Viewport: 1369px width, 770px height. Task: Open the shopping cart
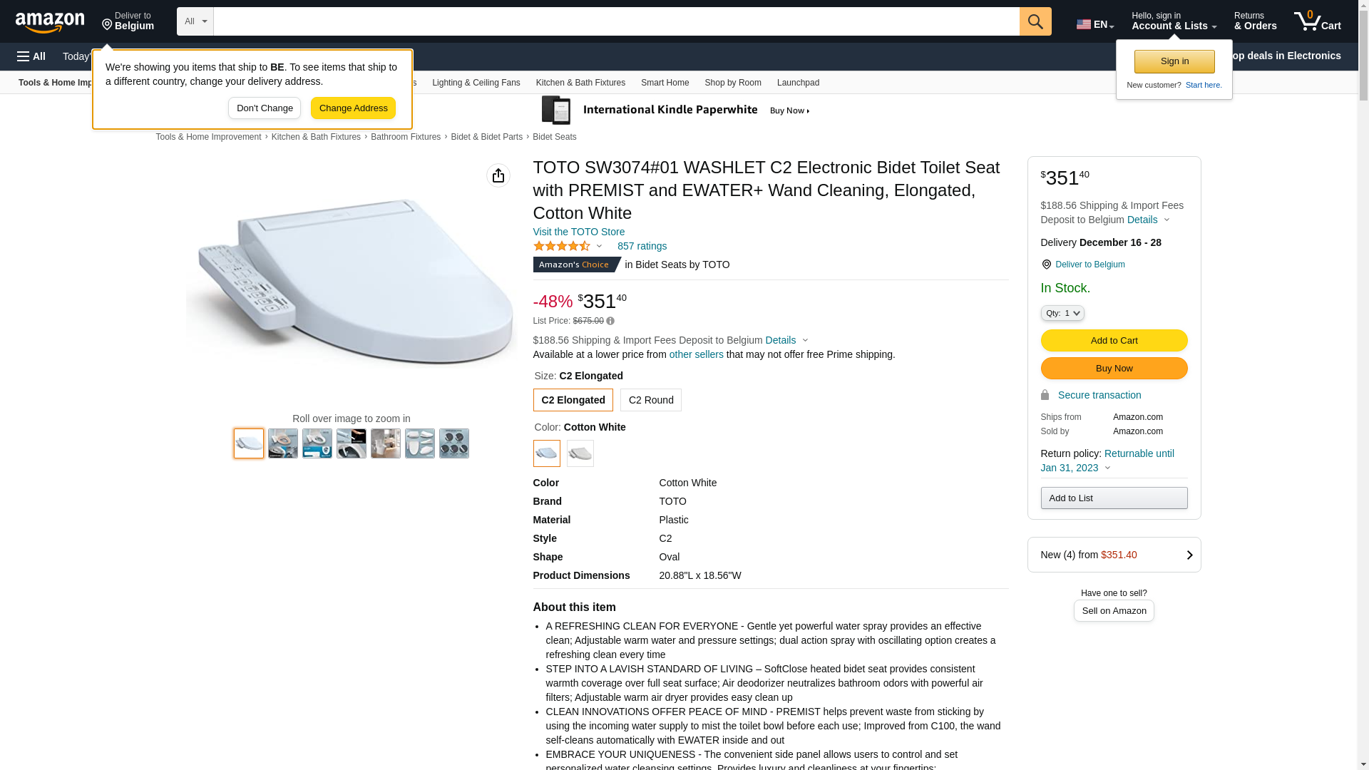pyautogui.click(x=1317, y=21)
